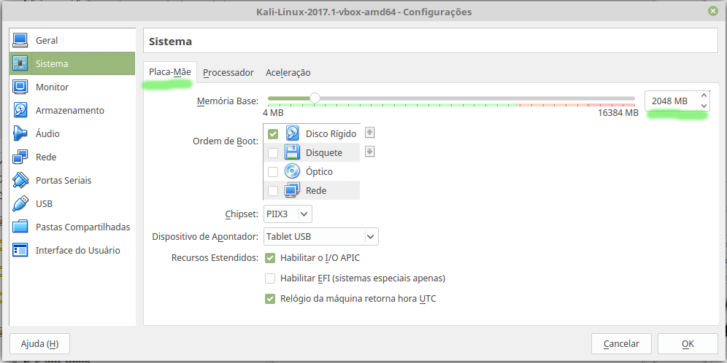Move boot item up with arrow
This screenshot has width=727, height=363.
pos(369,133)
